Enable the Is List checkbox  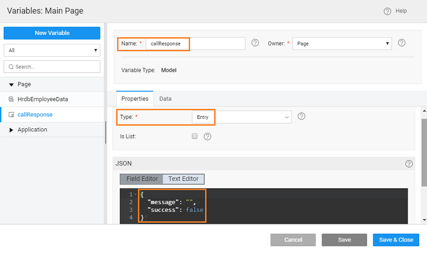tap(195, 136)
